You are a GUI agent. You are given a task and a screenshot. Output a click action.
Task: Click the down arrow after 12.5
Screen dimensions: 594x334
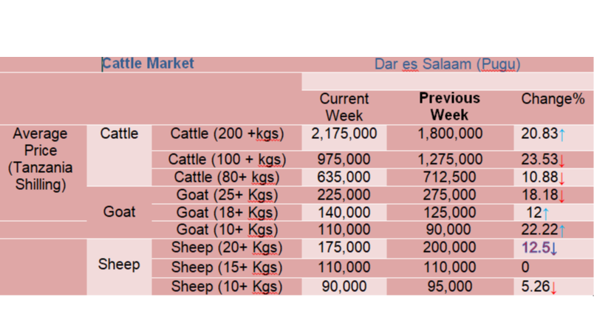pos(554,248)
